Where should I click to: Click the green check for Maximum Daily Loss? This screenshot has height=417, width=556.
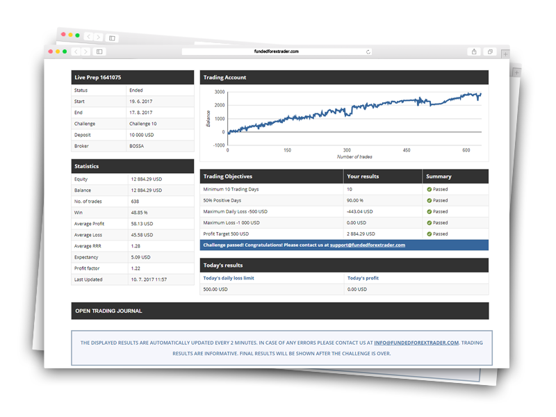pos(429,212)
